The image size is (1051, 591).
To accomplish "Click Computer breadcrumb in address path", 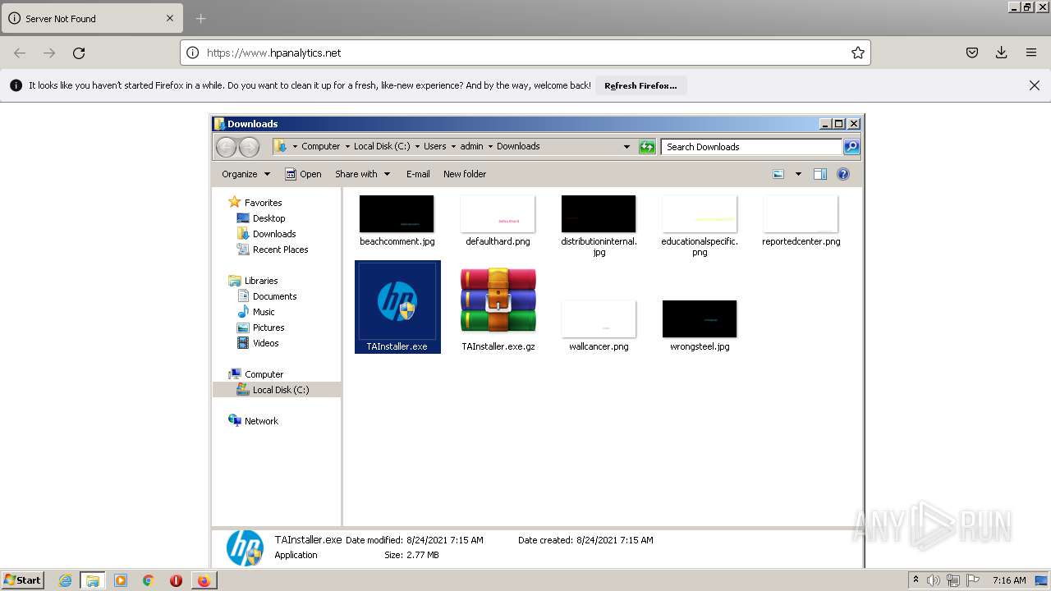I will tap(320, 146).
